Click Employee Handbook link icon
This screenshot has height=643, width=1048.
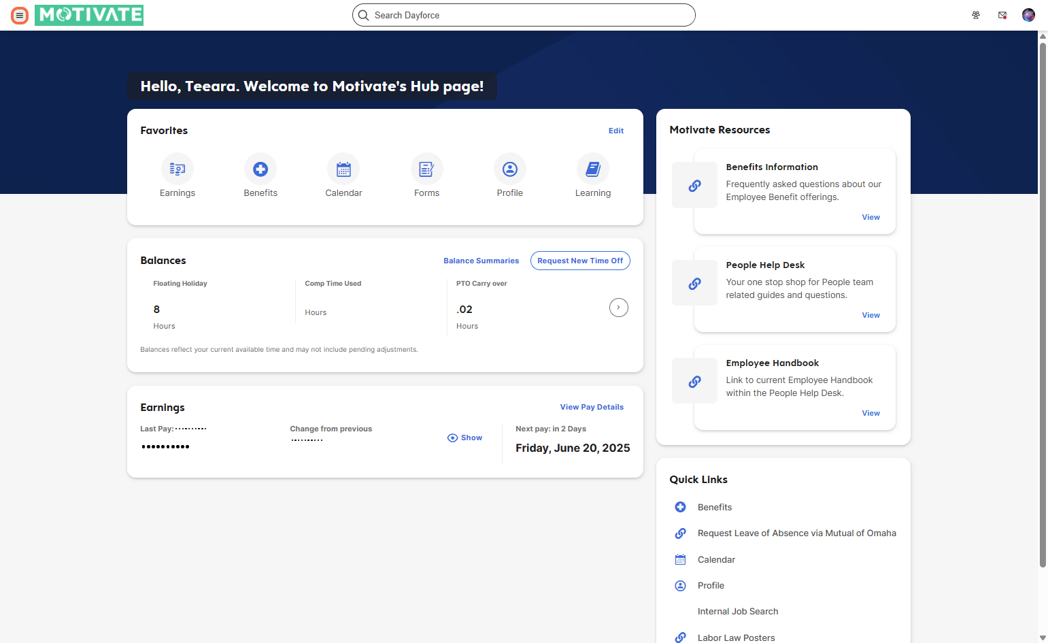(x=694, y=381)
